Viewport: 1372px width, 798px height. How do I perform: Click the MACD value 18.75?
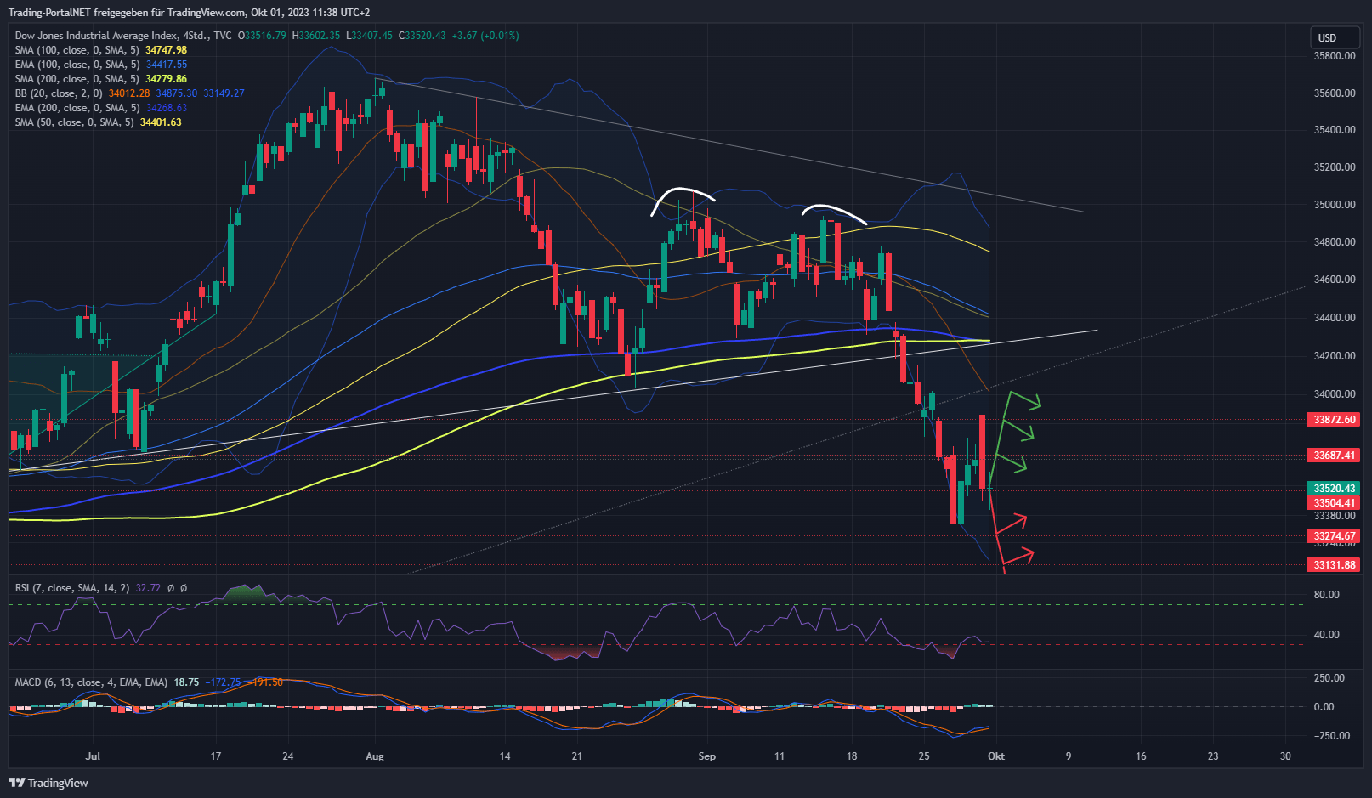[x=186, y=682]
